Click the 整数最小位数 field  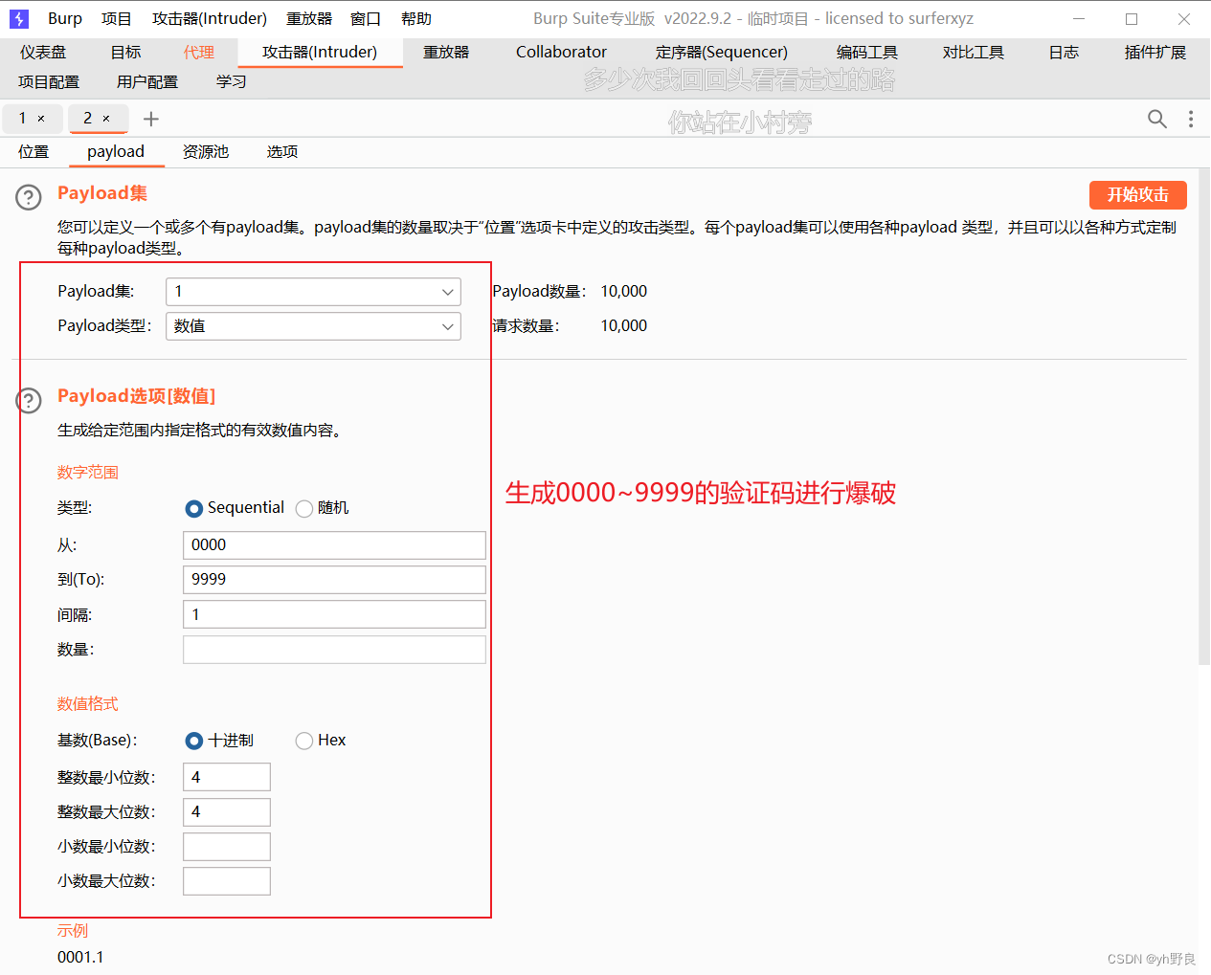point(227,777)
